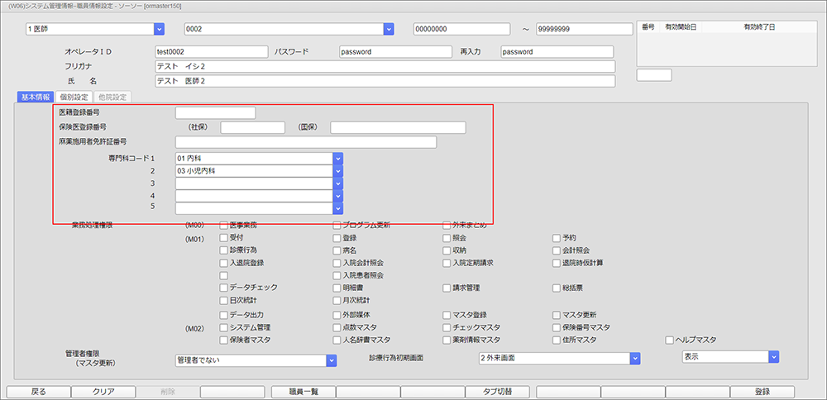Image resolution: width=827 pixels, height=400 pixels.
Task: Click the 再入力 password confirmation field
Action: coord(557,52)
